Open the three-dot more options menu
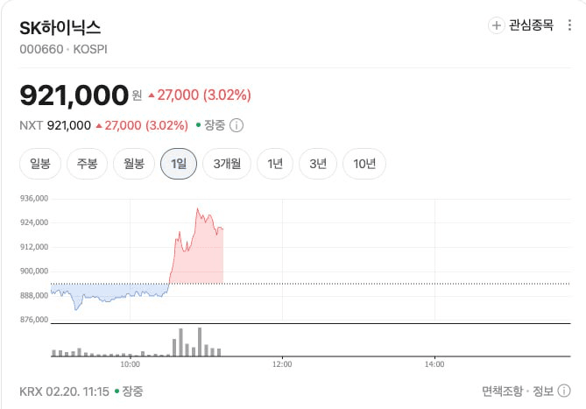The width and height of the screenshot is (586, 409). pos(569,25)
